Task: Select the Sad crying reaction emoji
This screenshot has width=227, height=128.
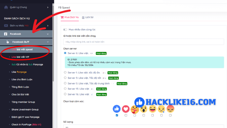Action: click(161, 109)
